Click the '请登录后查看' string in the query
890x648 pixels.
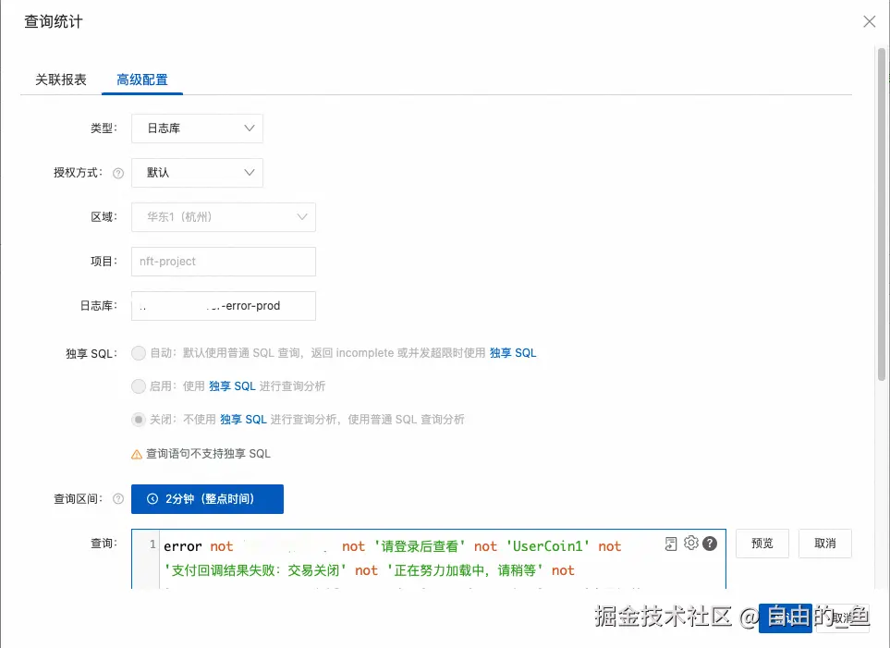point(420,546)
